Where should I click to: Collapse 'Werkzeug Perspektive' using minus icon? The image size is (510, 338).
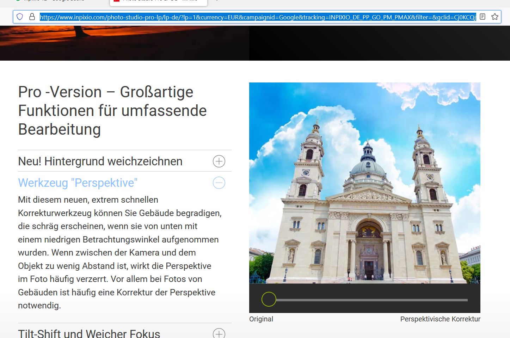pyautogui.click(x=219, y=183)
